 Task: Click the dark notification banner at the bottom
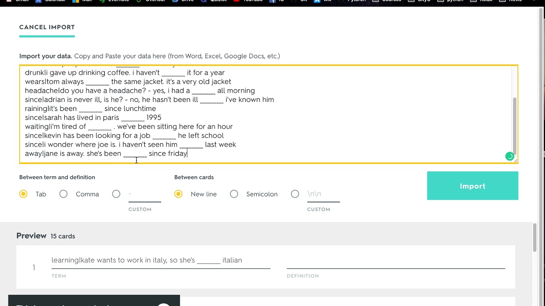94,300
